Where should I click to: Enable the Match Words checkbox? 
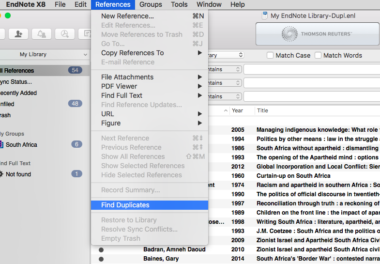tap(318, 55)
